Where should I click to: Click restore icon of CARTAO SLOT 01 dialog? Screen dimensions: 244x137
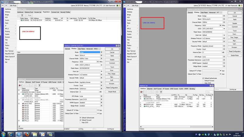(117, 46)
